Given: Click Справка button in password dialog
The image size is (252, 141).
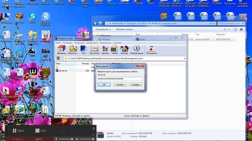Looking at the screenshot, I should point(135,85).
